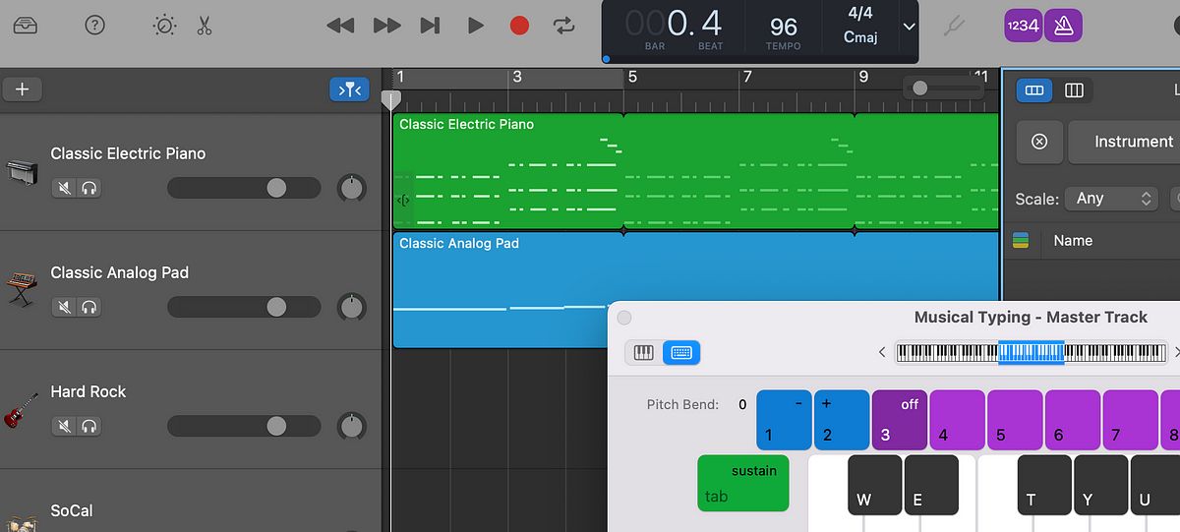Viewport: 1180px width, 532px height.
Task: Start recording with red Record button
Action: [519, 26]
